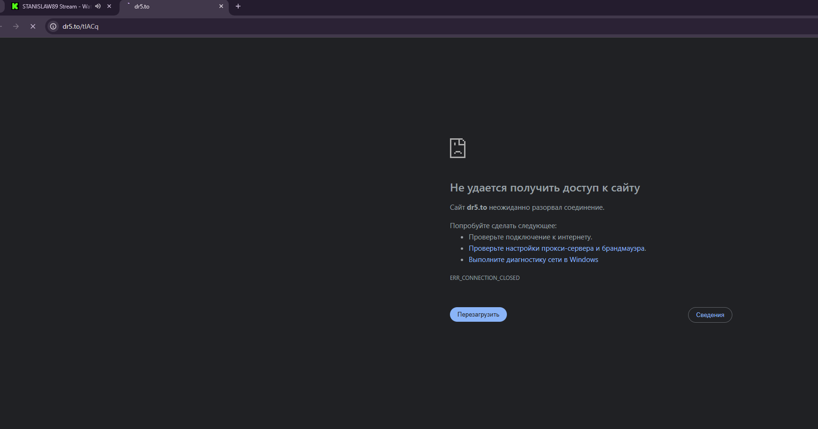
Task: Close the STANISLAW89 Stream tab
Action: pyautogui.click(x=109, y=6)
